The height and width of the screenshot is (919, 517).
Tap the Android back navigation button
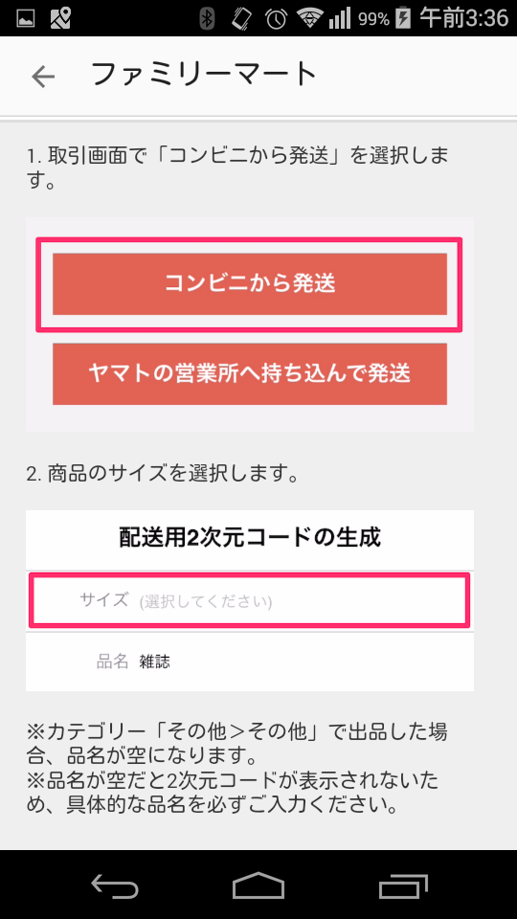pyautogui.click(x=115, y=885)
